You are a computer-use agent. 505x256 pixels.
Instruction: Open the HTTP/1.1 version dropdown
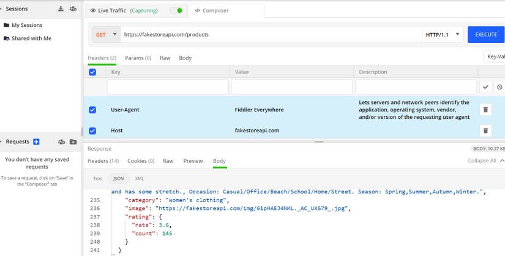pyautogui.click(x=442, y=34)
